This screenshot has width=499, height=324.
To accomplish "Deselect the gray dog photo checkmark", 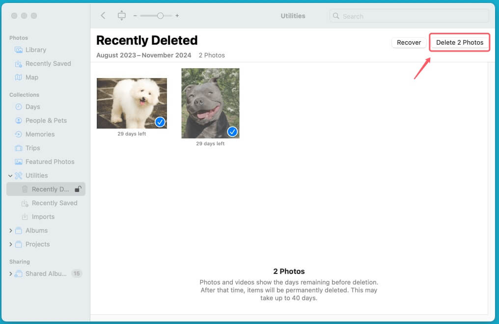I will pyautogui.click(x=232, y=132).
